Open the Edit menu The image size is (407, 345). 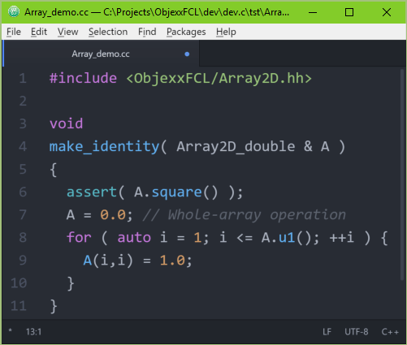pos(39,32)
